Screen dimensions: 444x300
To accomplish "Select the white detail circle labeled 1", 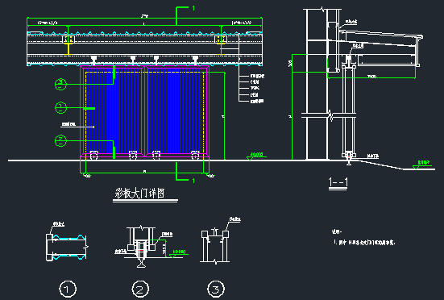I will [68, 290].
